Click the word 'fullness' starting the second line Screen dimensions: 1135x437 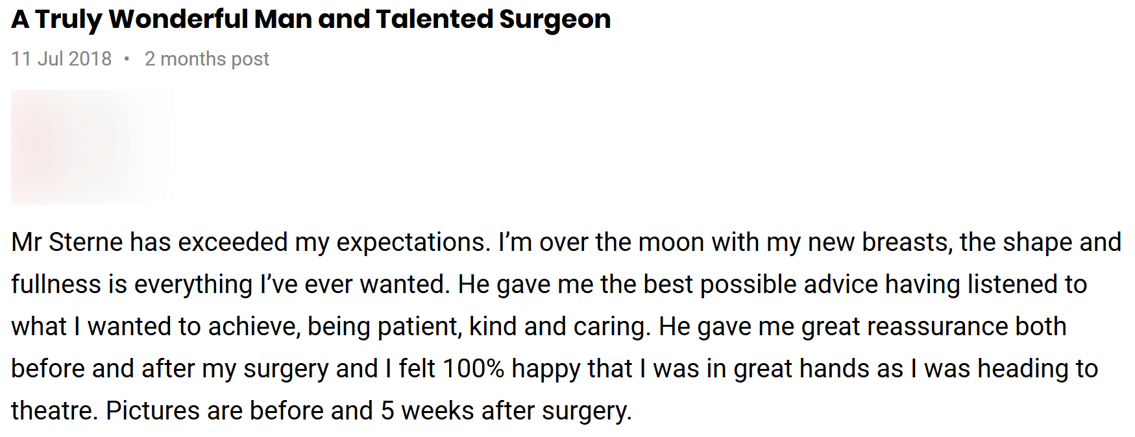56,285
